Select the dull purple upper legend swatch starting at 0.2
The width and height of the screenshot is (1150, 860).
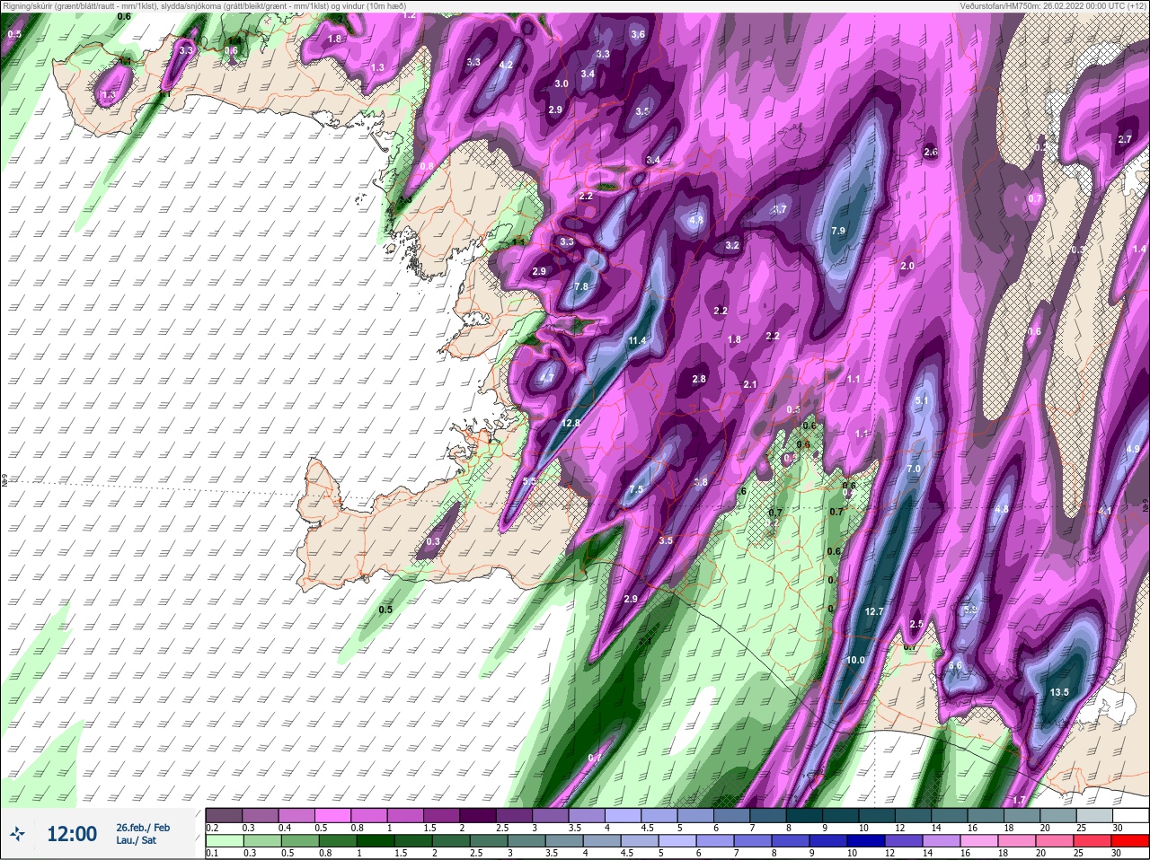pyautogui.click(x=224, y=815)
